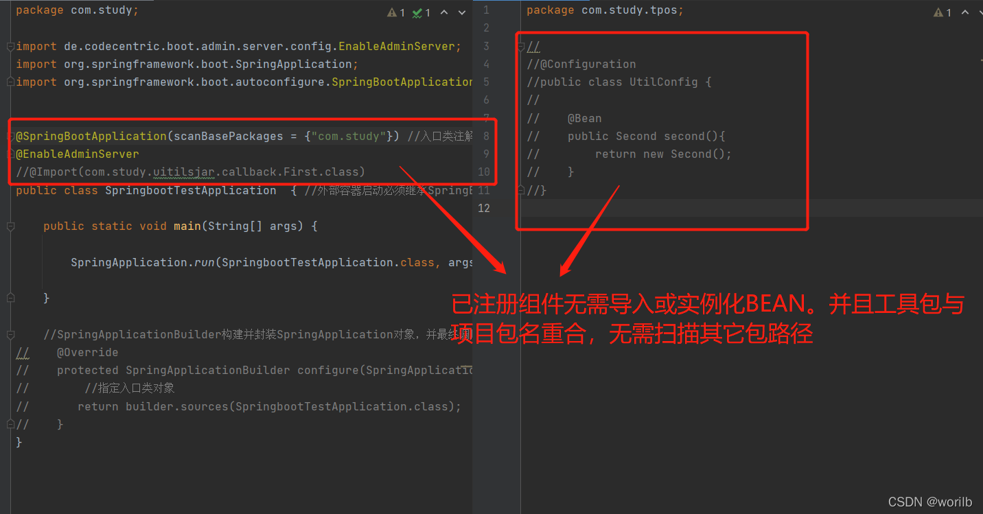
Task: Click the @EnableAdminServer annotation
Action: point(78,154)
